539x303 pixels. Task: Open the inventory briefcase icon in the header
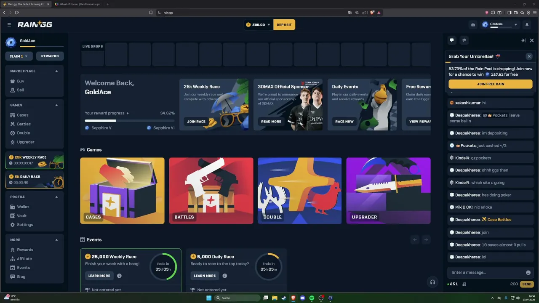coord(473,25)
